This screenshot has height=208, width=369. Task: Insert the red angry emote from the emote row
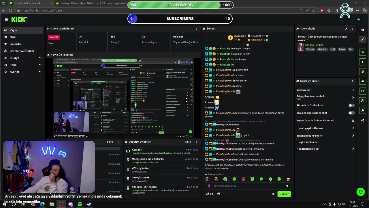pos(243,179)
